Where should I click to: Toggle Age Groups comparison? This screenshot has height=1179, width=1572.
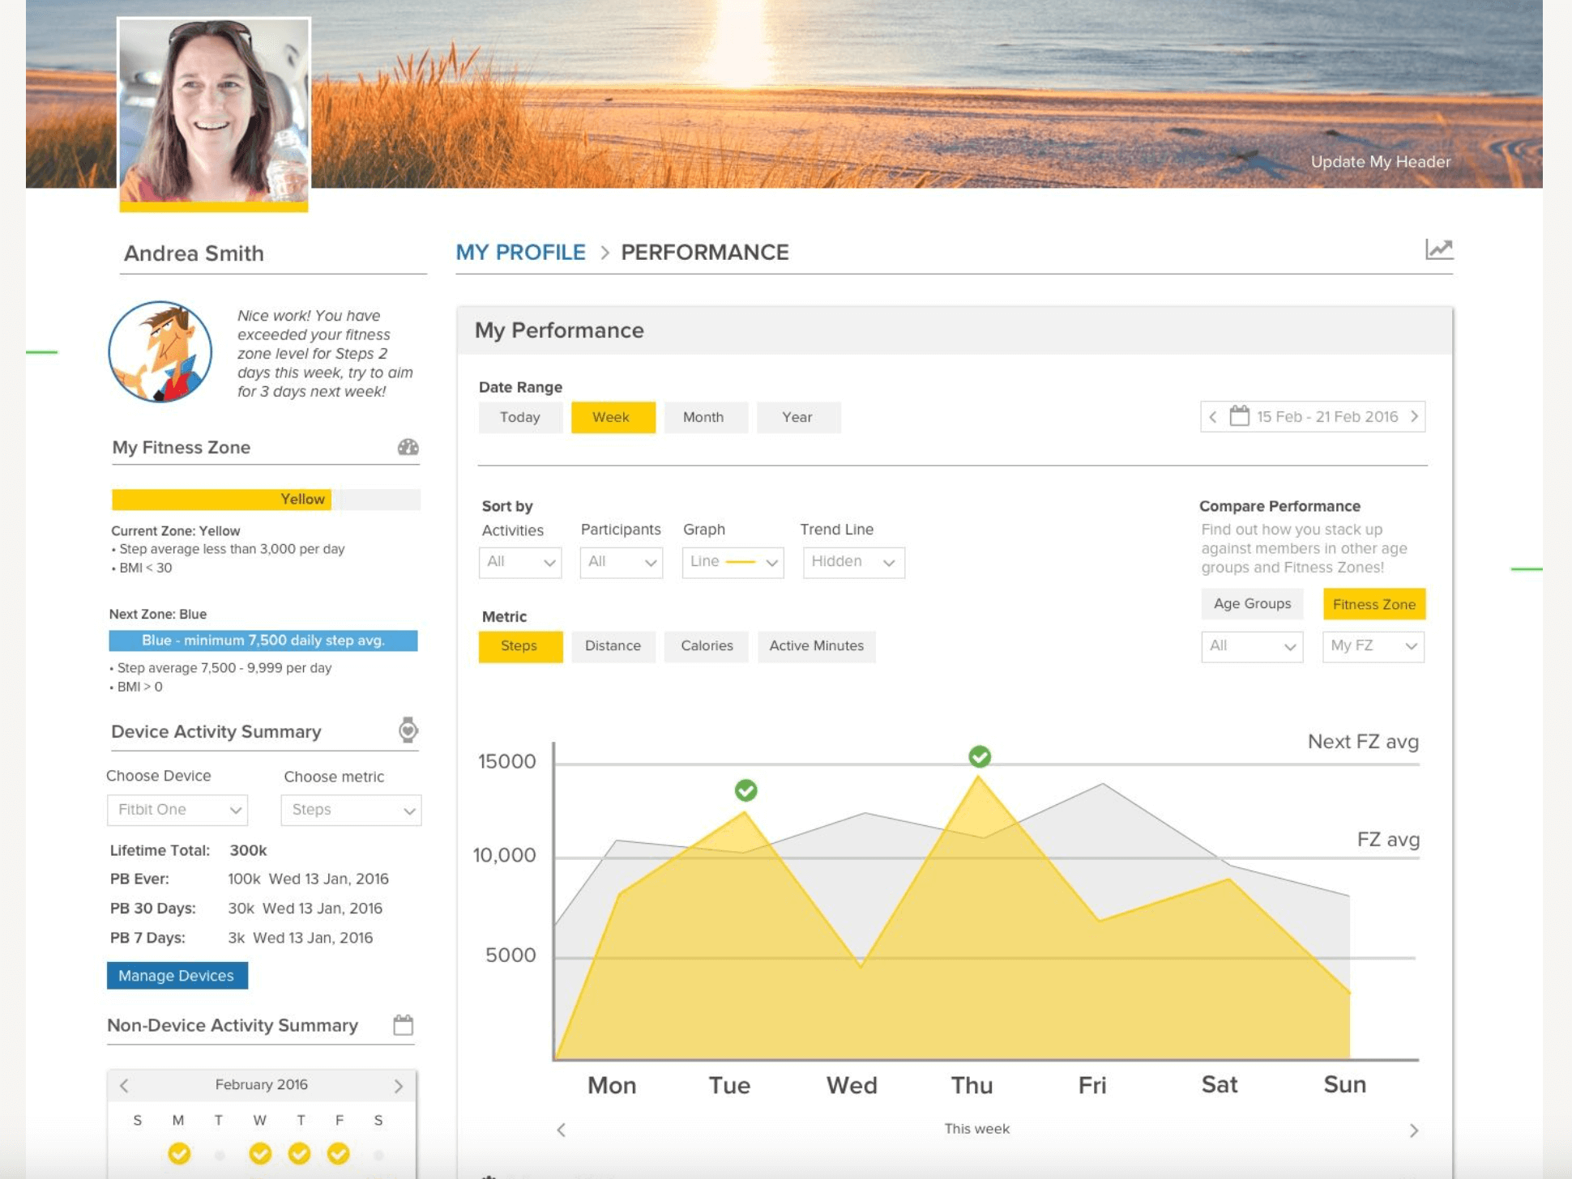1251,604
